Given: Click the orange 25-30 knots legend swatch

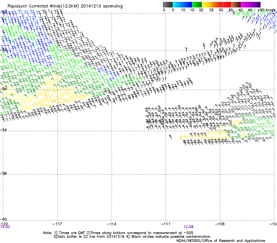Looking at the screenshot, I should 216,4.
